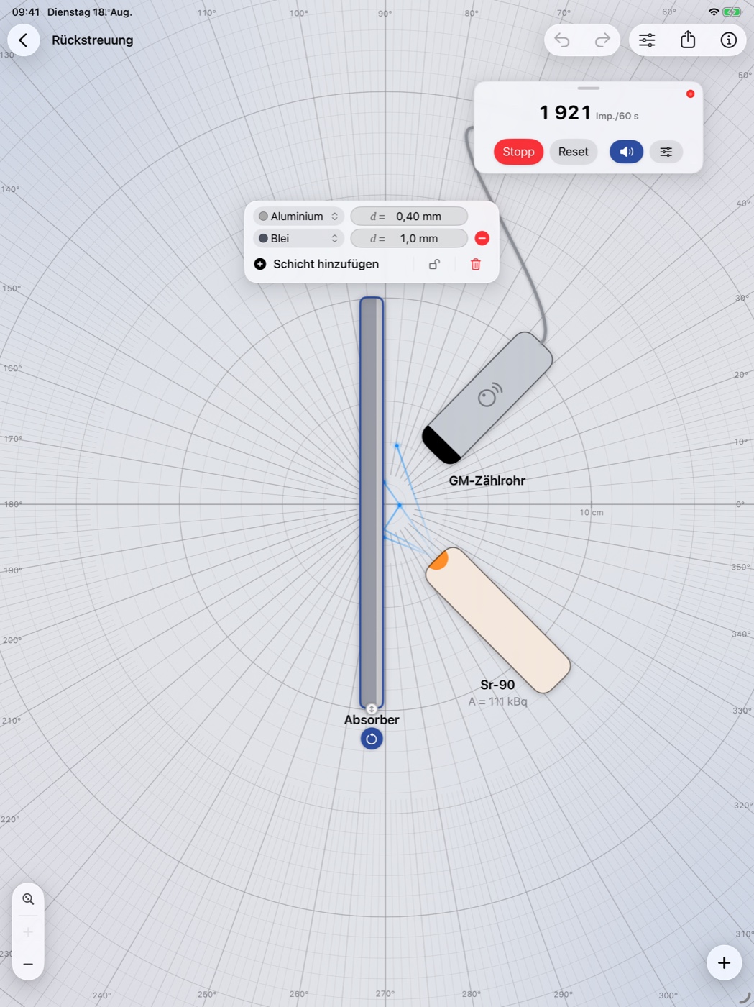Click the orange source tip of Sr-90
This screenshot has height=1007, width=754.
tap(438, 560)
